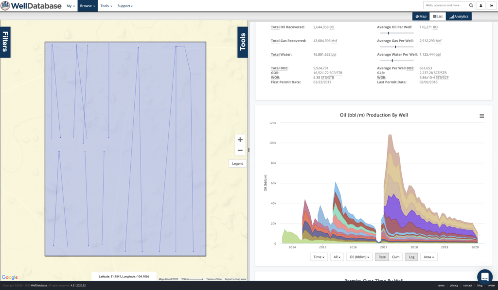The width and height of the screenshot is (498, 290).
Task: Click the Average Water Per Well slider
Action: pos(396,60)
